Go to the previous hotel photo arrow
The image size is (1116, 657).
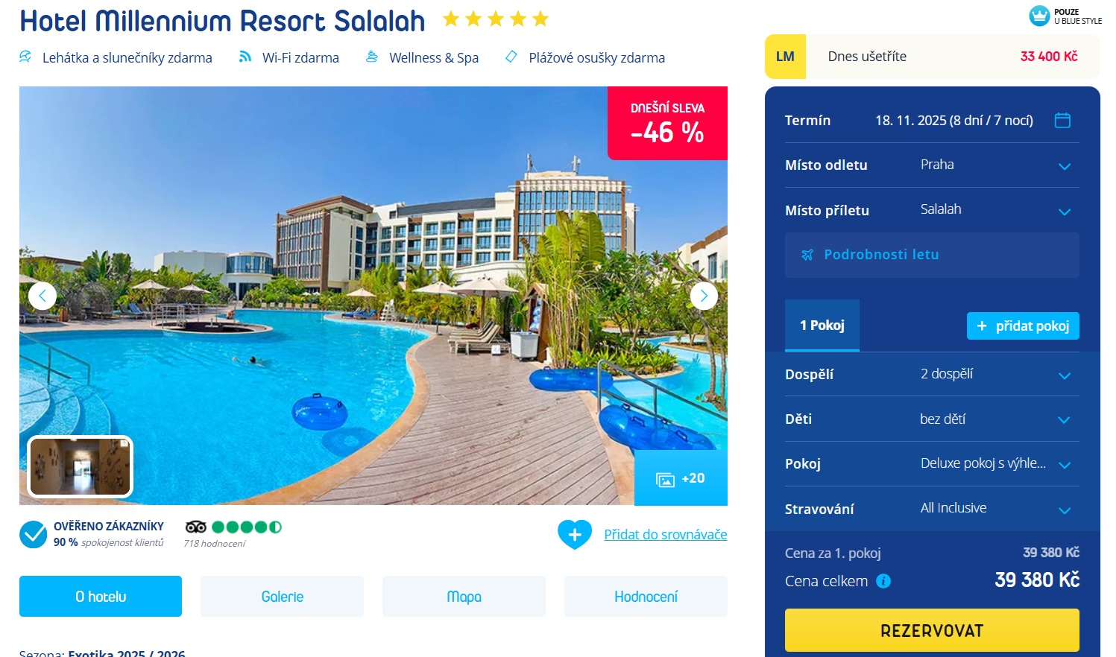(42, 296)
